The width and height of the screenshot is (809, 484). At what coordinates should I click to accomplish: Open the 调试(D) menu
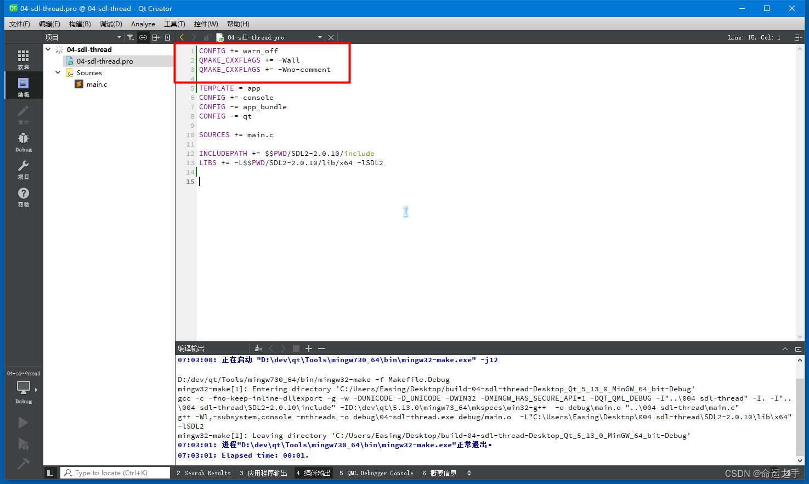point(111,24)
